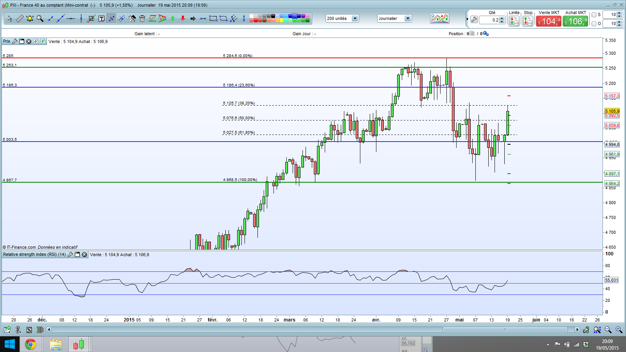Screen dimensions: 626x352
Task: Open the hammer and wrench object settings
Action: [132, 18]
